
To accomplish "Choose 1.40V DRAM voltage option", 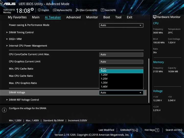I will point(121,87).
